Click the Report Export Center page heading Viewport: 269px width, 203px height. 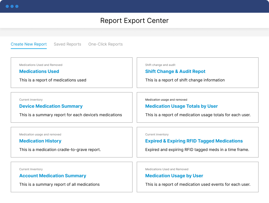(x=134, y=21)
